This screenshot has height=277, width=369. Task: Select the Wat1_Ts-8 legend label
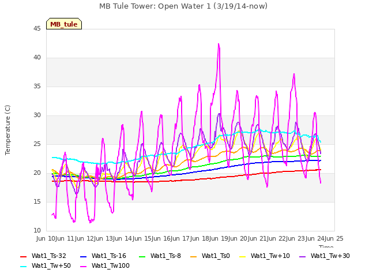(x=165, y=256)
